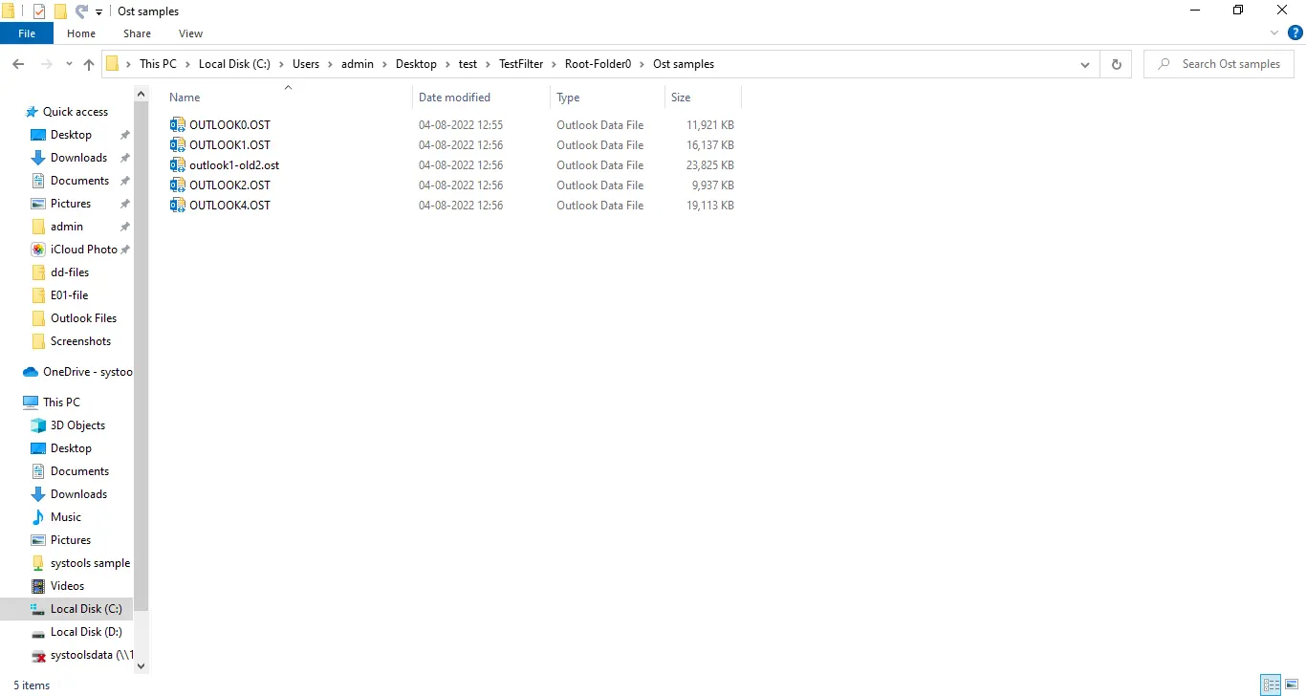Click the OUTLOOK4.OST file icon

[177, 206]
